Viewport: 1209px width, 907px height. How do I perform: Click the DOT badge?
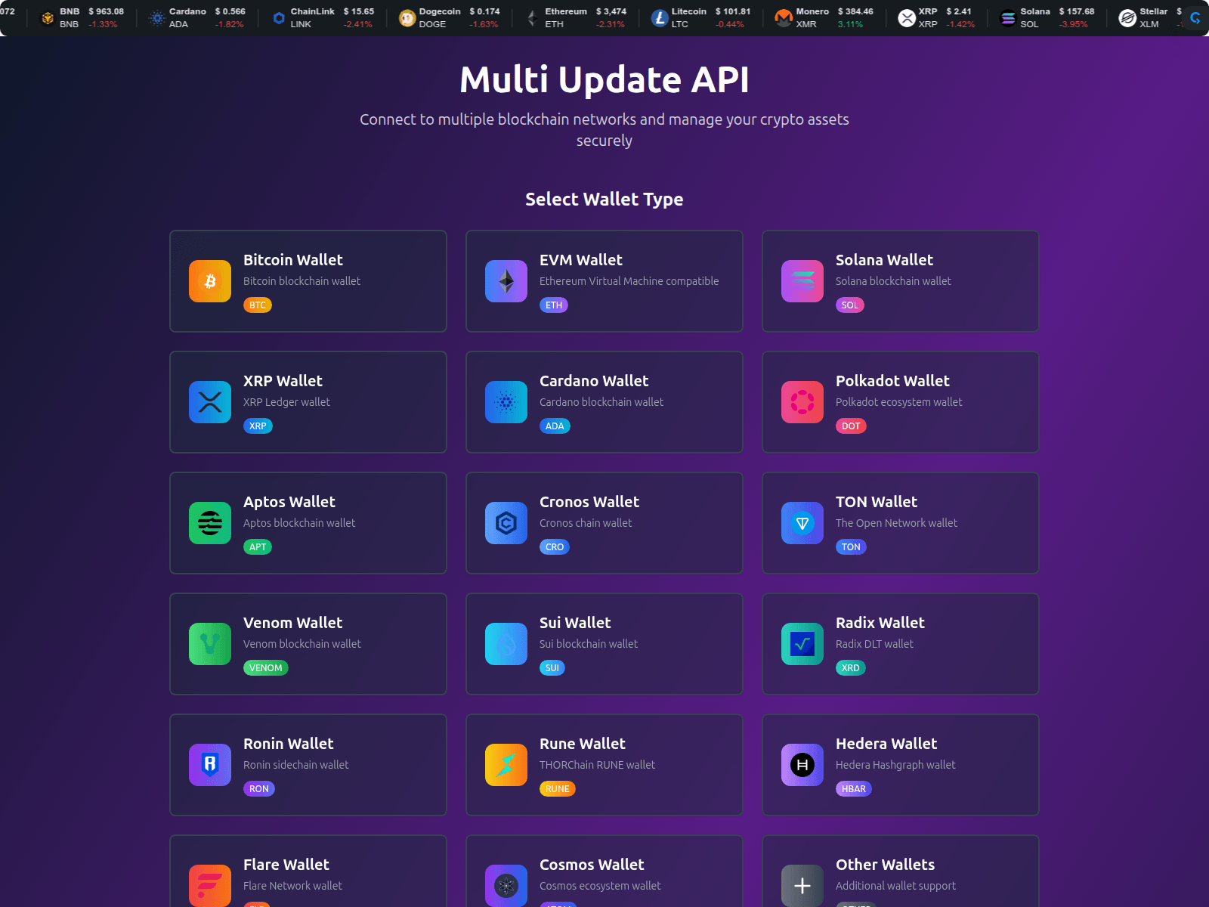(851, 426)
